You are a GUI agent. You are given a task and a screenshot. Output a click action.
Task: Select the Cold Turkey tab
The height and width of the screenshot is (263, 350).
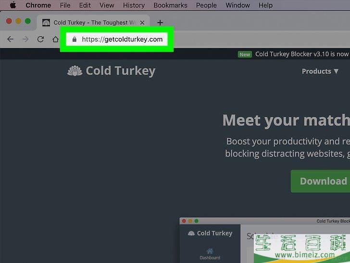89,23
